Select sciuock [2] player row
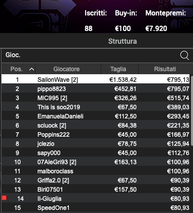Screen dimensions: 193x213 tap(96, 125)
